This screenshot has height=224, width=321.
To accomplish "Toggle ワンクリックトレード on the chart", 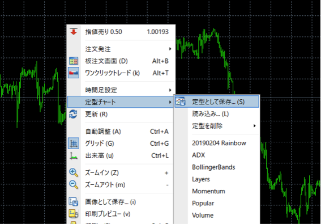I will point(121,73).
